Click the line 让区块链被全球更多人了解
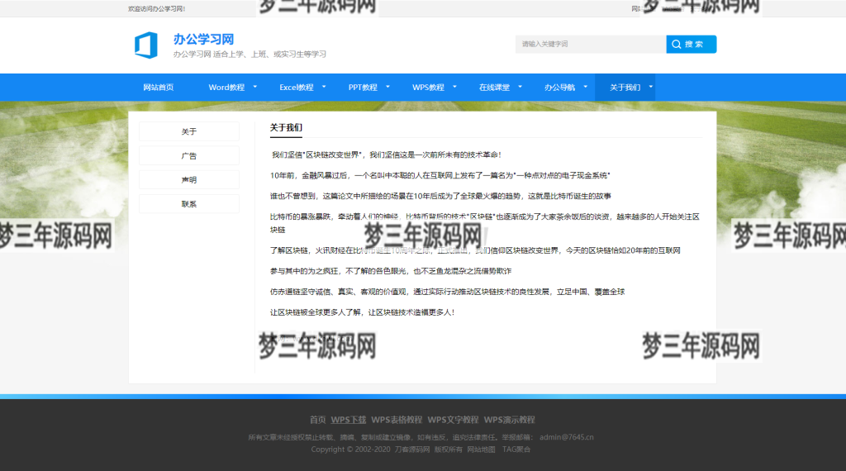This screenshot has height=471, width=846. (362, 312)
